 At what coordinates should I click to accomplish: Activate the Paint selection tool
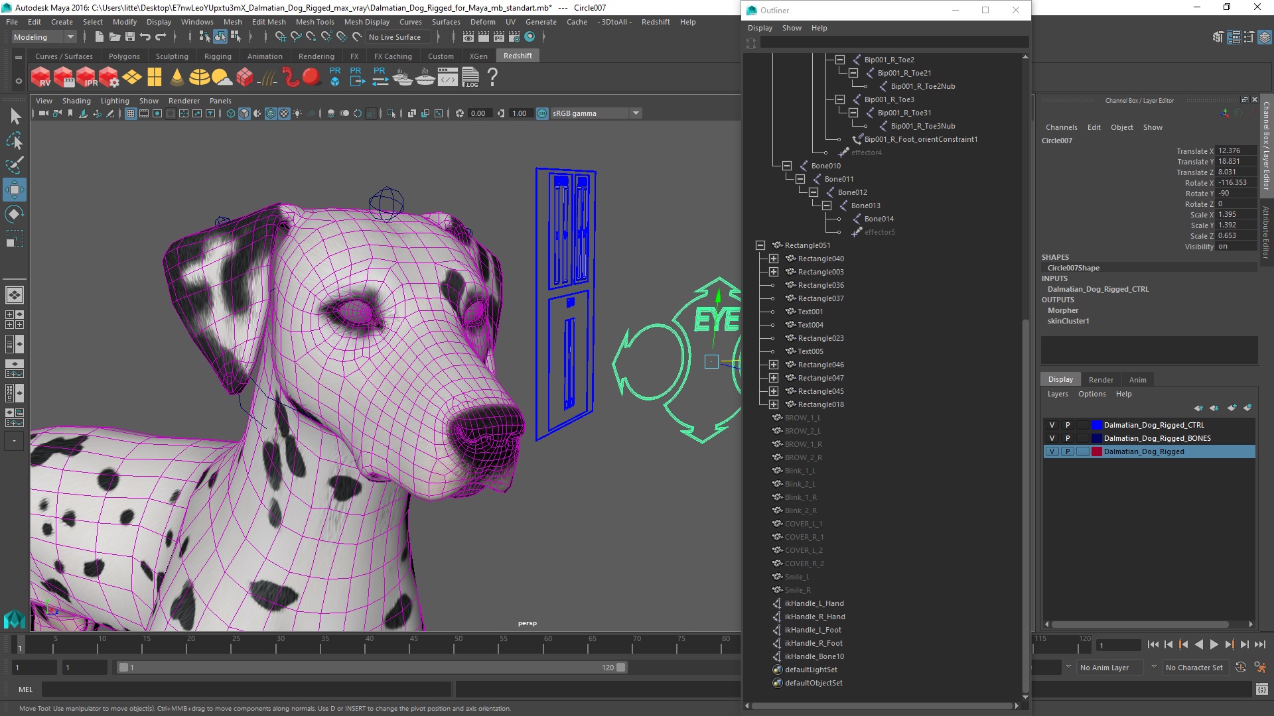[15, 165]
